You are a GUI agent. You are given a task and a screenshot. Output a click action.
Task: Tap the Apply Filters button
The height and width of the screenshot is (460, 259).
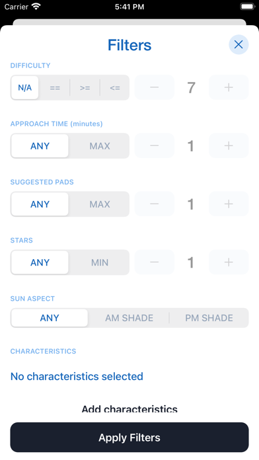coord(129,437)
